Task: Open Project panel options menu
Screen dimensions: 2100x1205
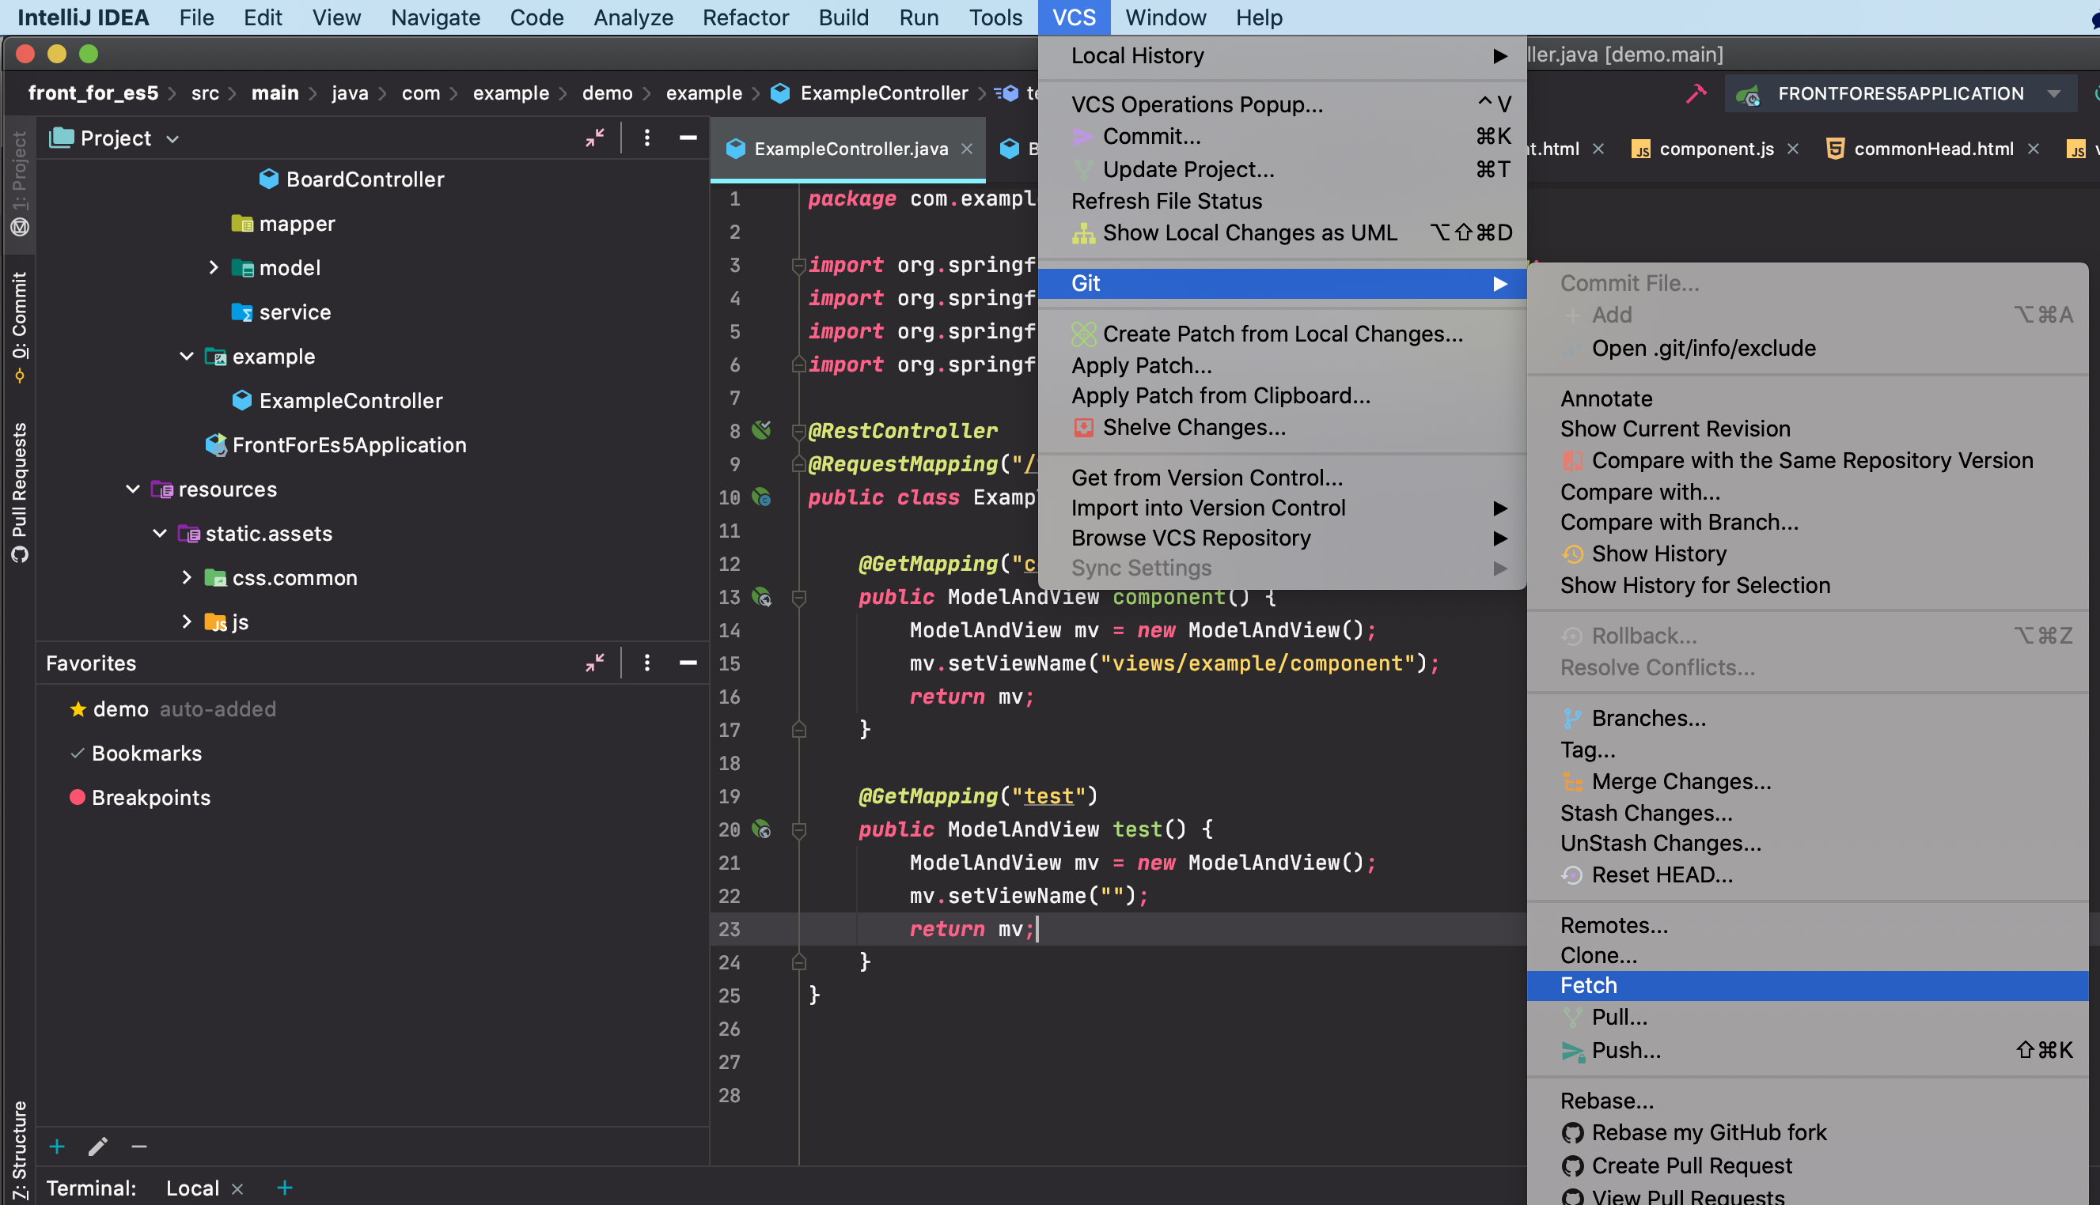Action: coord(646,138)
